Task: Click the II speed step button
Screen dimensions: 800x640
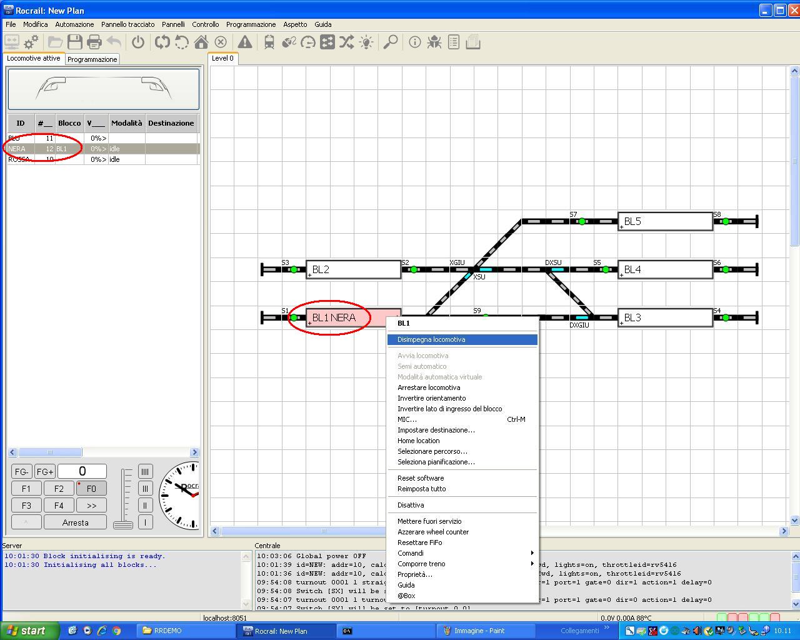Action: pos(145,506)
